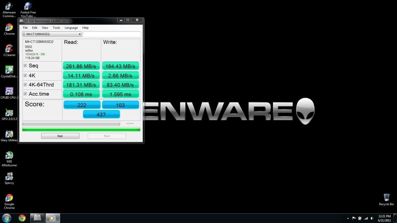Screen dimensions: 397x223
Task: Click read access time 0.108 ms
Action: coord(81,94)
